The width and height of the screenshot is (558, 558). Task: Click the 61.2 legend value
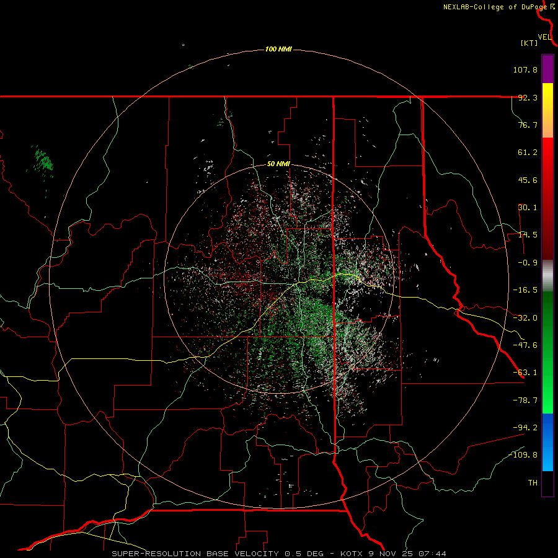[x=528, y=153]
